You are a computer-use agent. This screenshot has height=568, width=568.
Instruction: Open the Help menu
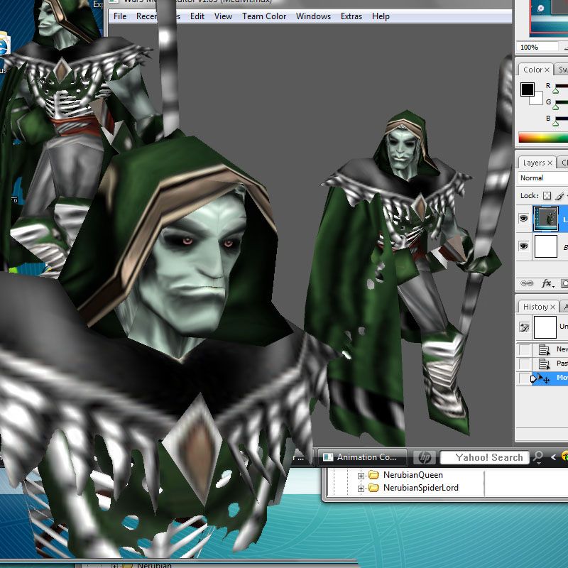(381, 16)
